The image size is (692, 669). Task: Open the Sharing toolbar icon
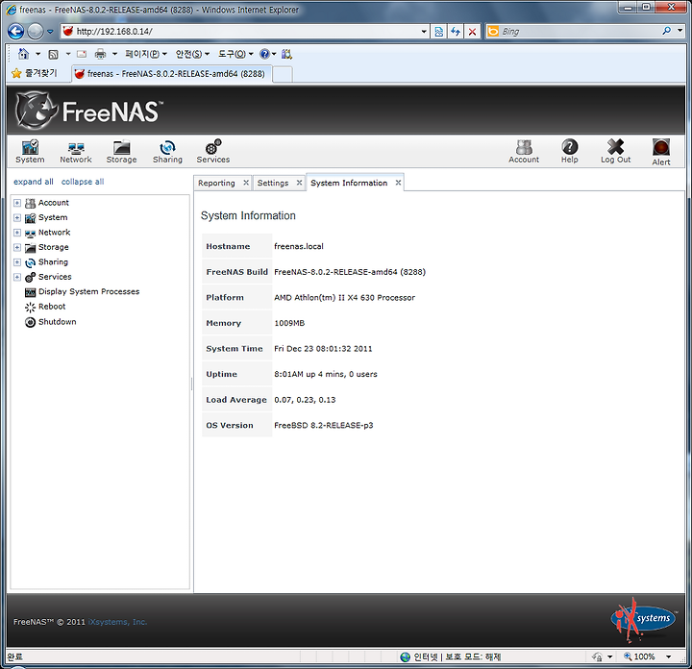click(x=167, y=151)
